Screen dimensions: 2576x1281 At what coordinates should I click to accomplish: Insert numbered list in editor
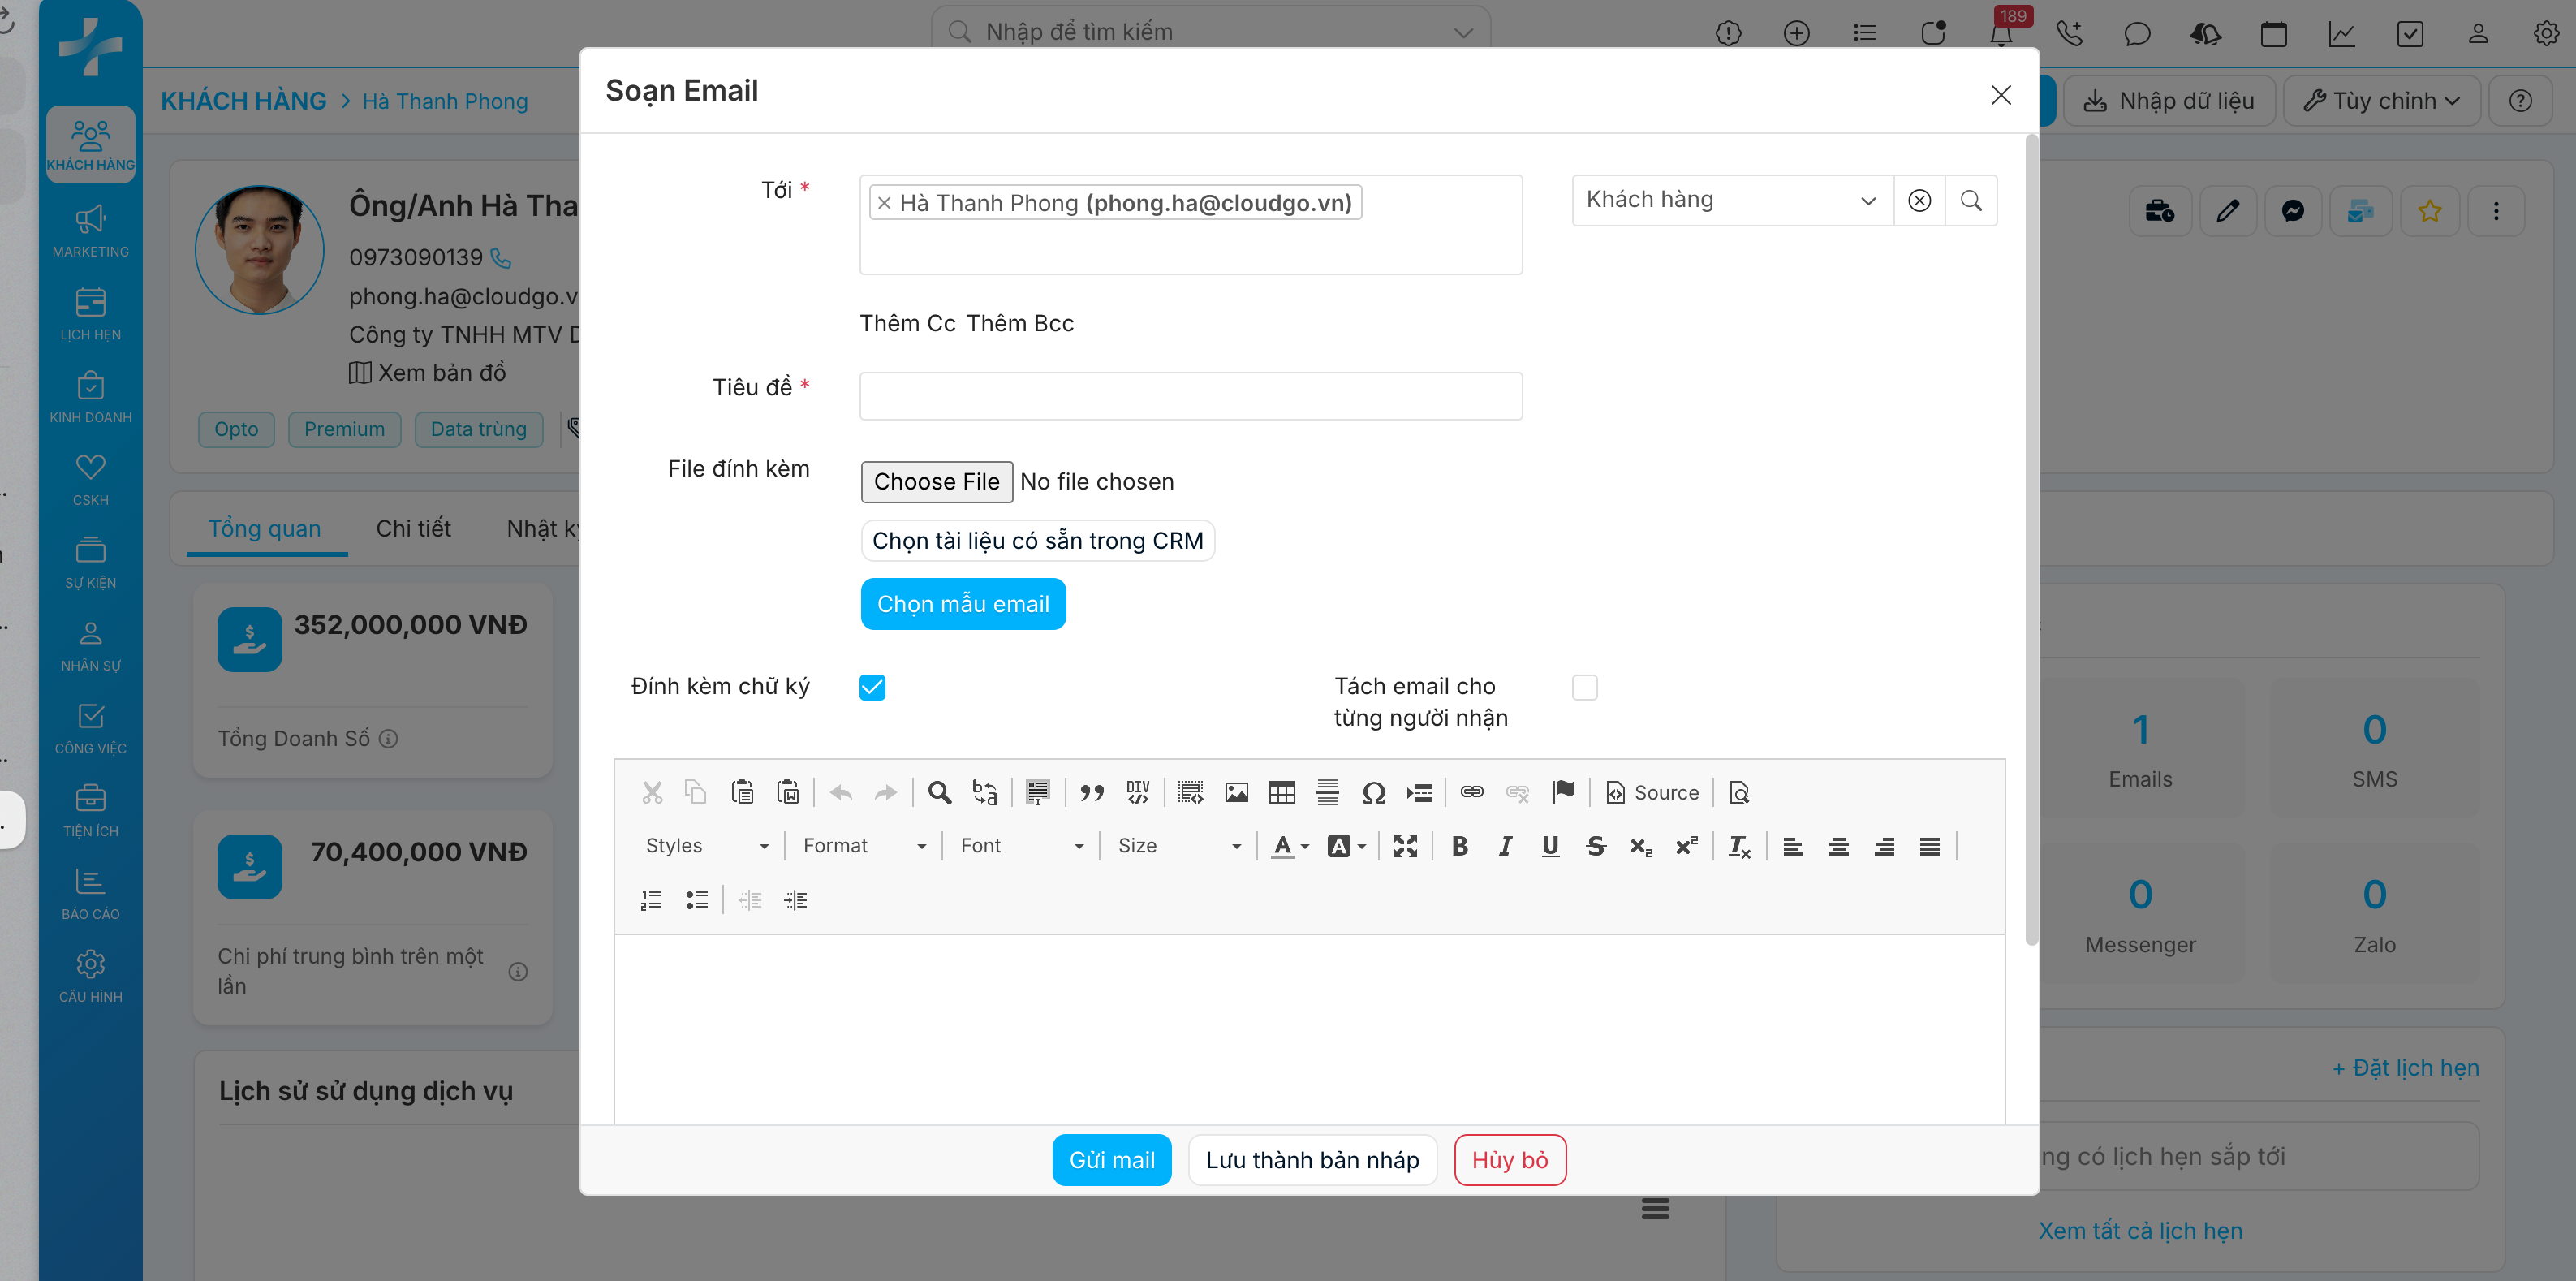pos(651,900)
